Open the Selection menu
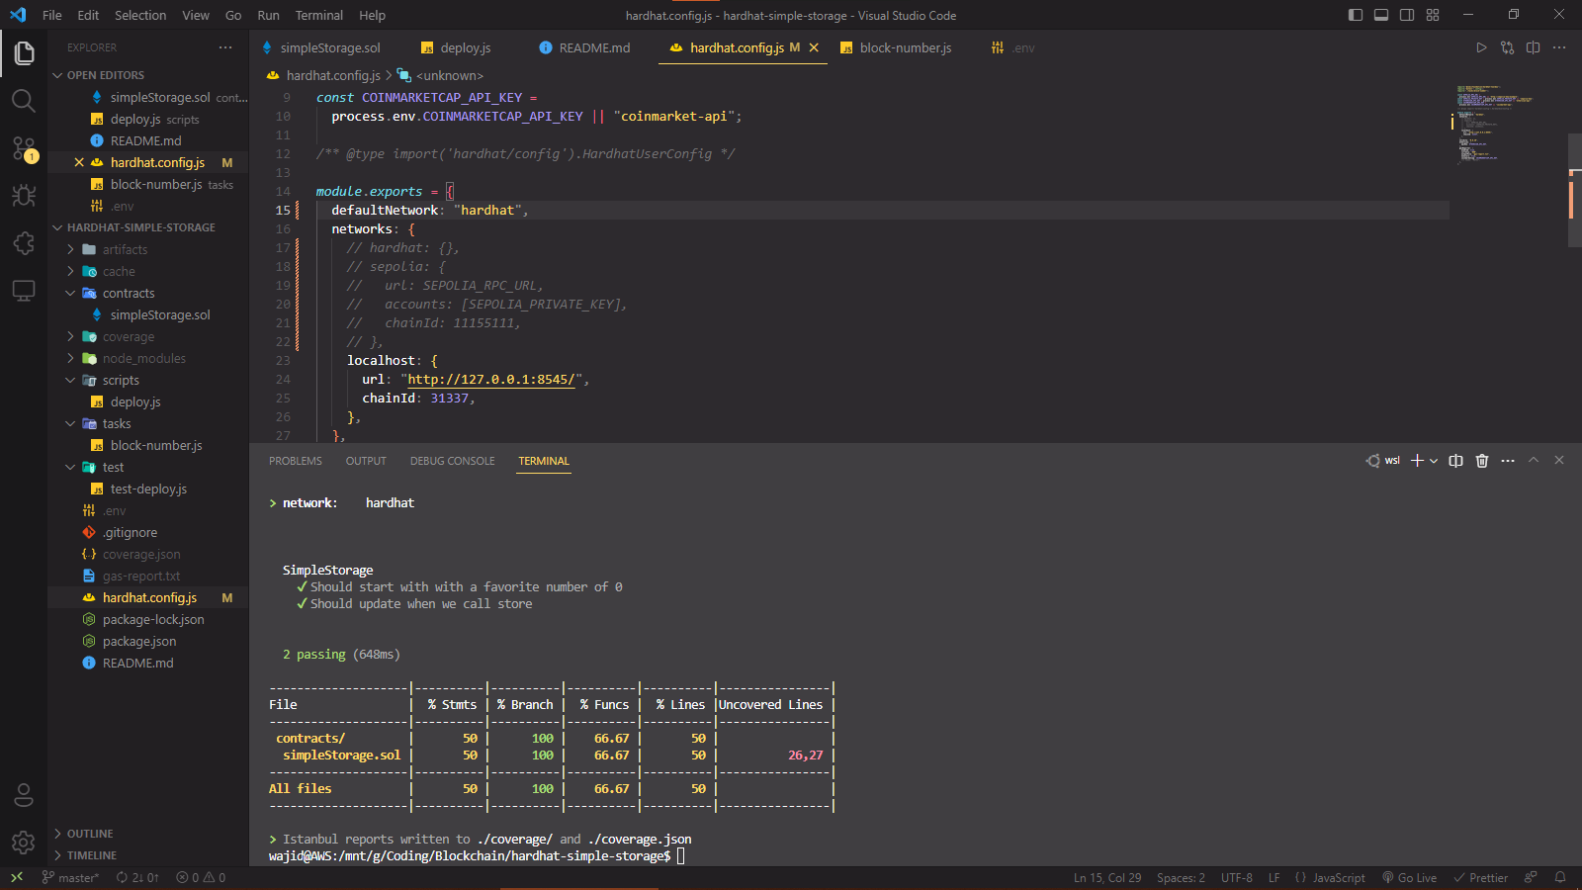 140,15
